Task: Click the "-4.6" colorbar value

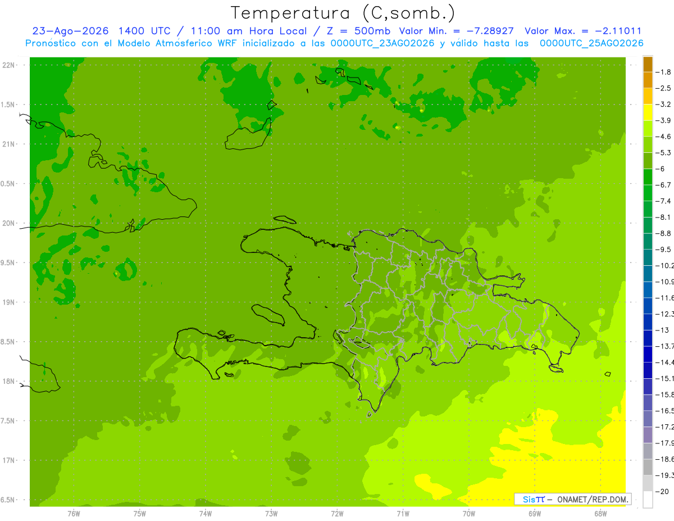Action: [x=664, y=137]
